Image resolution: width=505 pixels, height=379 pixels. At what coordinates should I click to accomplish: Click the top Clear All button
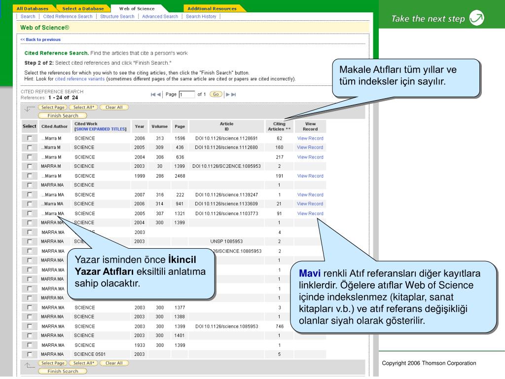pos(114,107)
